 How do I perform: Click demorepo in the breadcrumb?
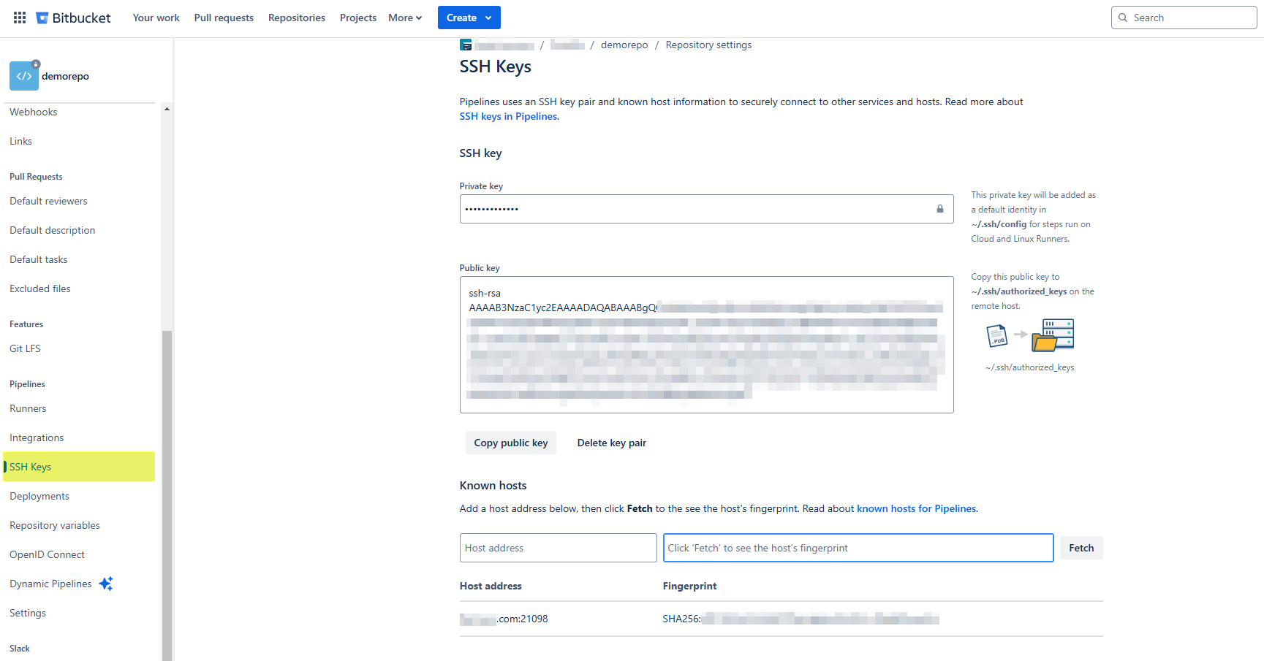(624, 45)
